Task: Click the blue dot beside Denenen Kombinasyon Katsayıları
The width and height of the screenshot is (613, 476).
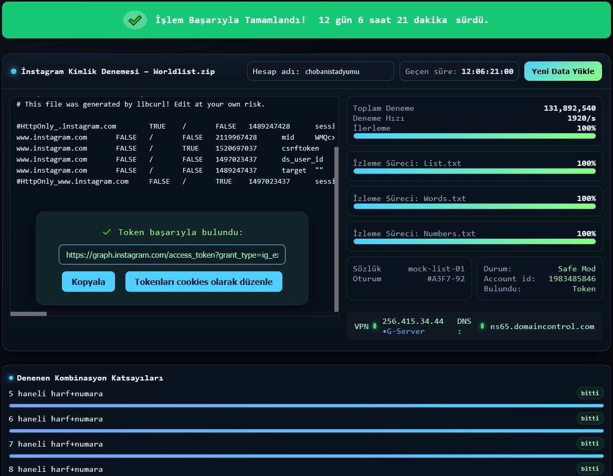Action: coord(11,378)
